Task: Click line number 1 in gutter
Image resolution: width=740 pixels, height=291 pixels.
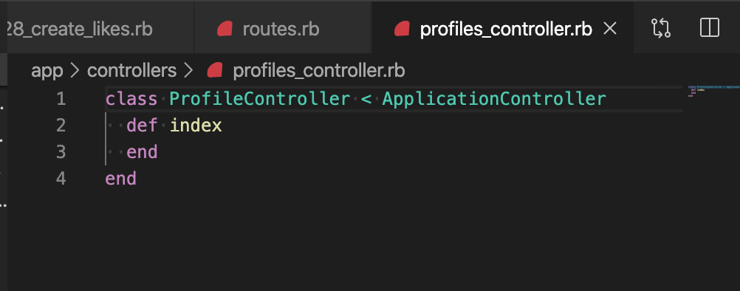Action: pyautogui.click(x=61, y=99)
